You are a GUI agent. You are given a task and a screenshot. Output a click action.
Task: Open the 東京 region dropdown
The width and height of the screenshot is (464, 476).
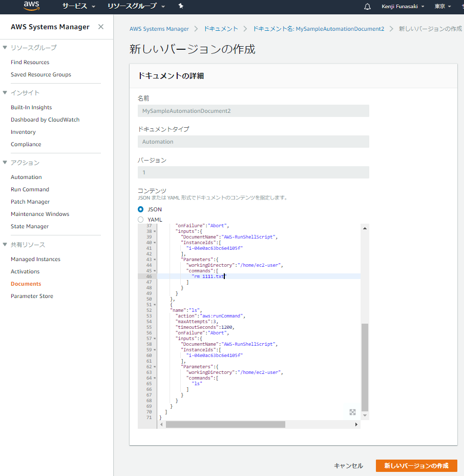(443, 6)
